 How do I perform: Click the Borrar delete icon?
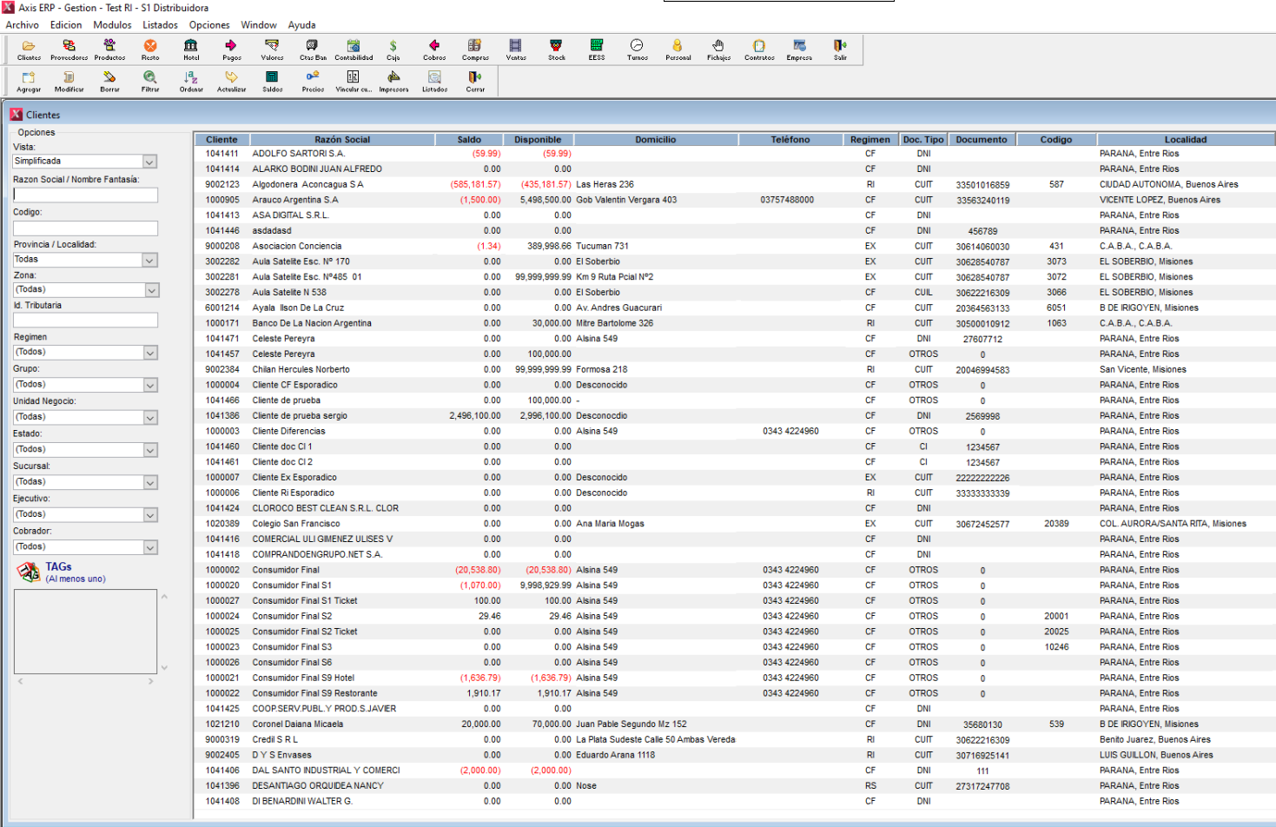pyautogui.click(x=109, y=80)
